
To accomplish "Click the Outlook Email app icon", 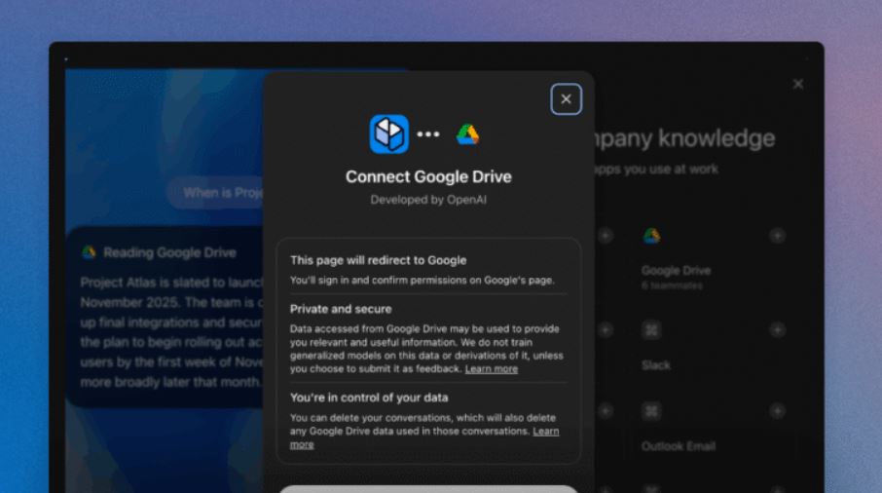I will tap(651, 411).
